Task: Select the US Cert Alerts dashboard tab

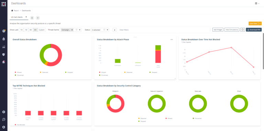Action: click(x=17, y=17)
